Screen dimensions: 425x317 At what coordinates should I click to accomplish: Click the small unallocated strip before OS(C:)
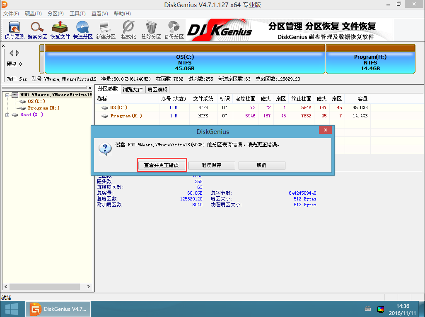(42, 59)
